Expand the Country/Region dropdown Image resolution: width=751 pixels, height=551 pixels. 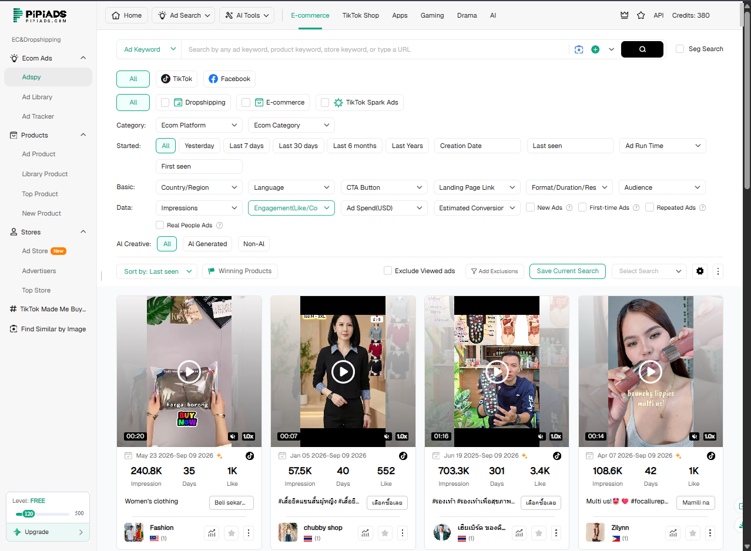(x=199, y=187)
